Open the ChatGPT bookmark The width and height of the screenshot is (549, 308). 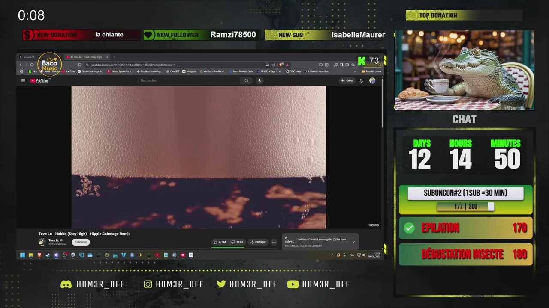pyautogui.click(x=173, y=71)
